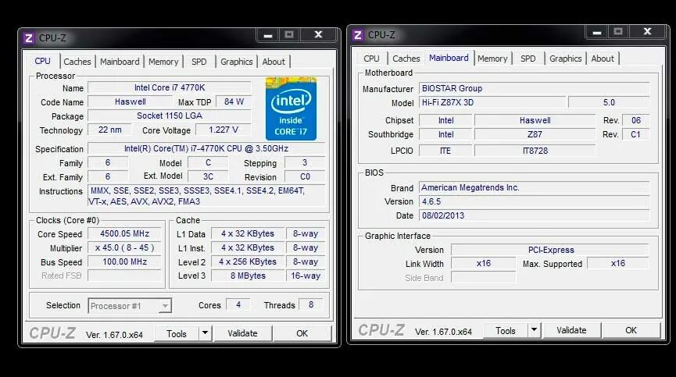The width and height of the screenshot is (676, 377).
Task: Expand the Processor #1 selection combo box
Action: (130, 305)
